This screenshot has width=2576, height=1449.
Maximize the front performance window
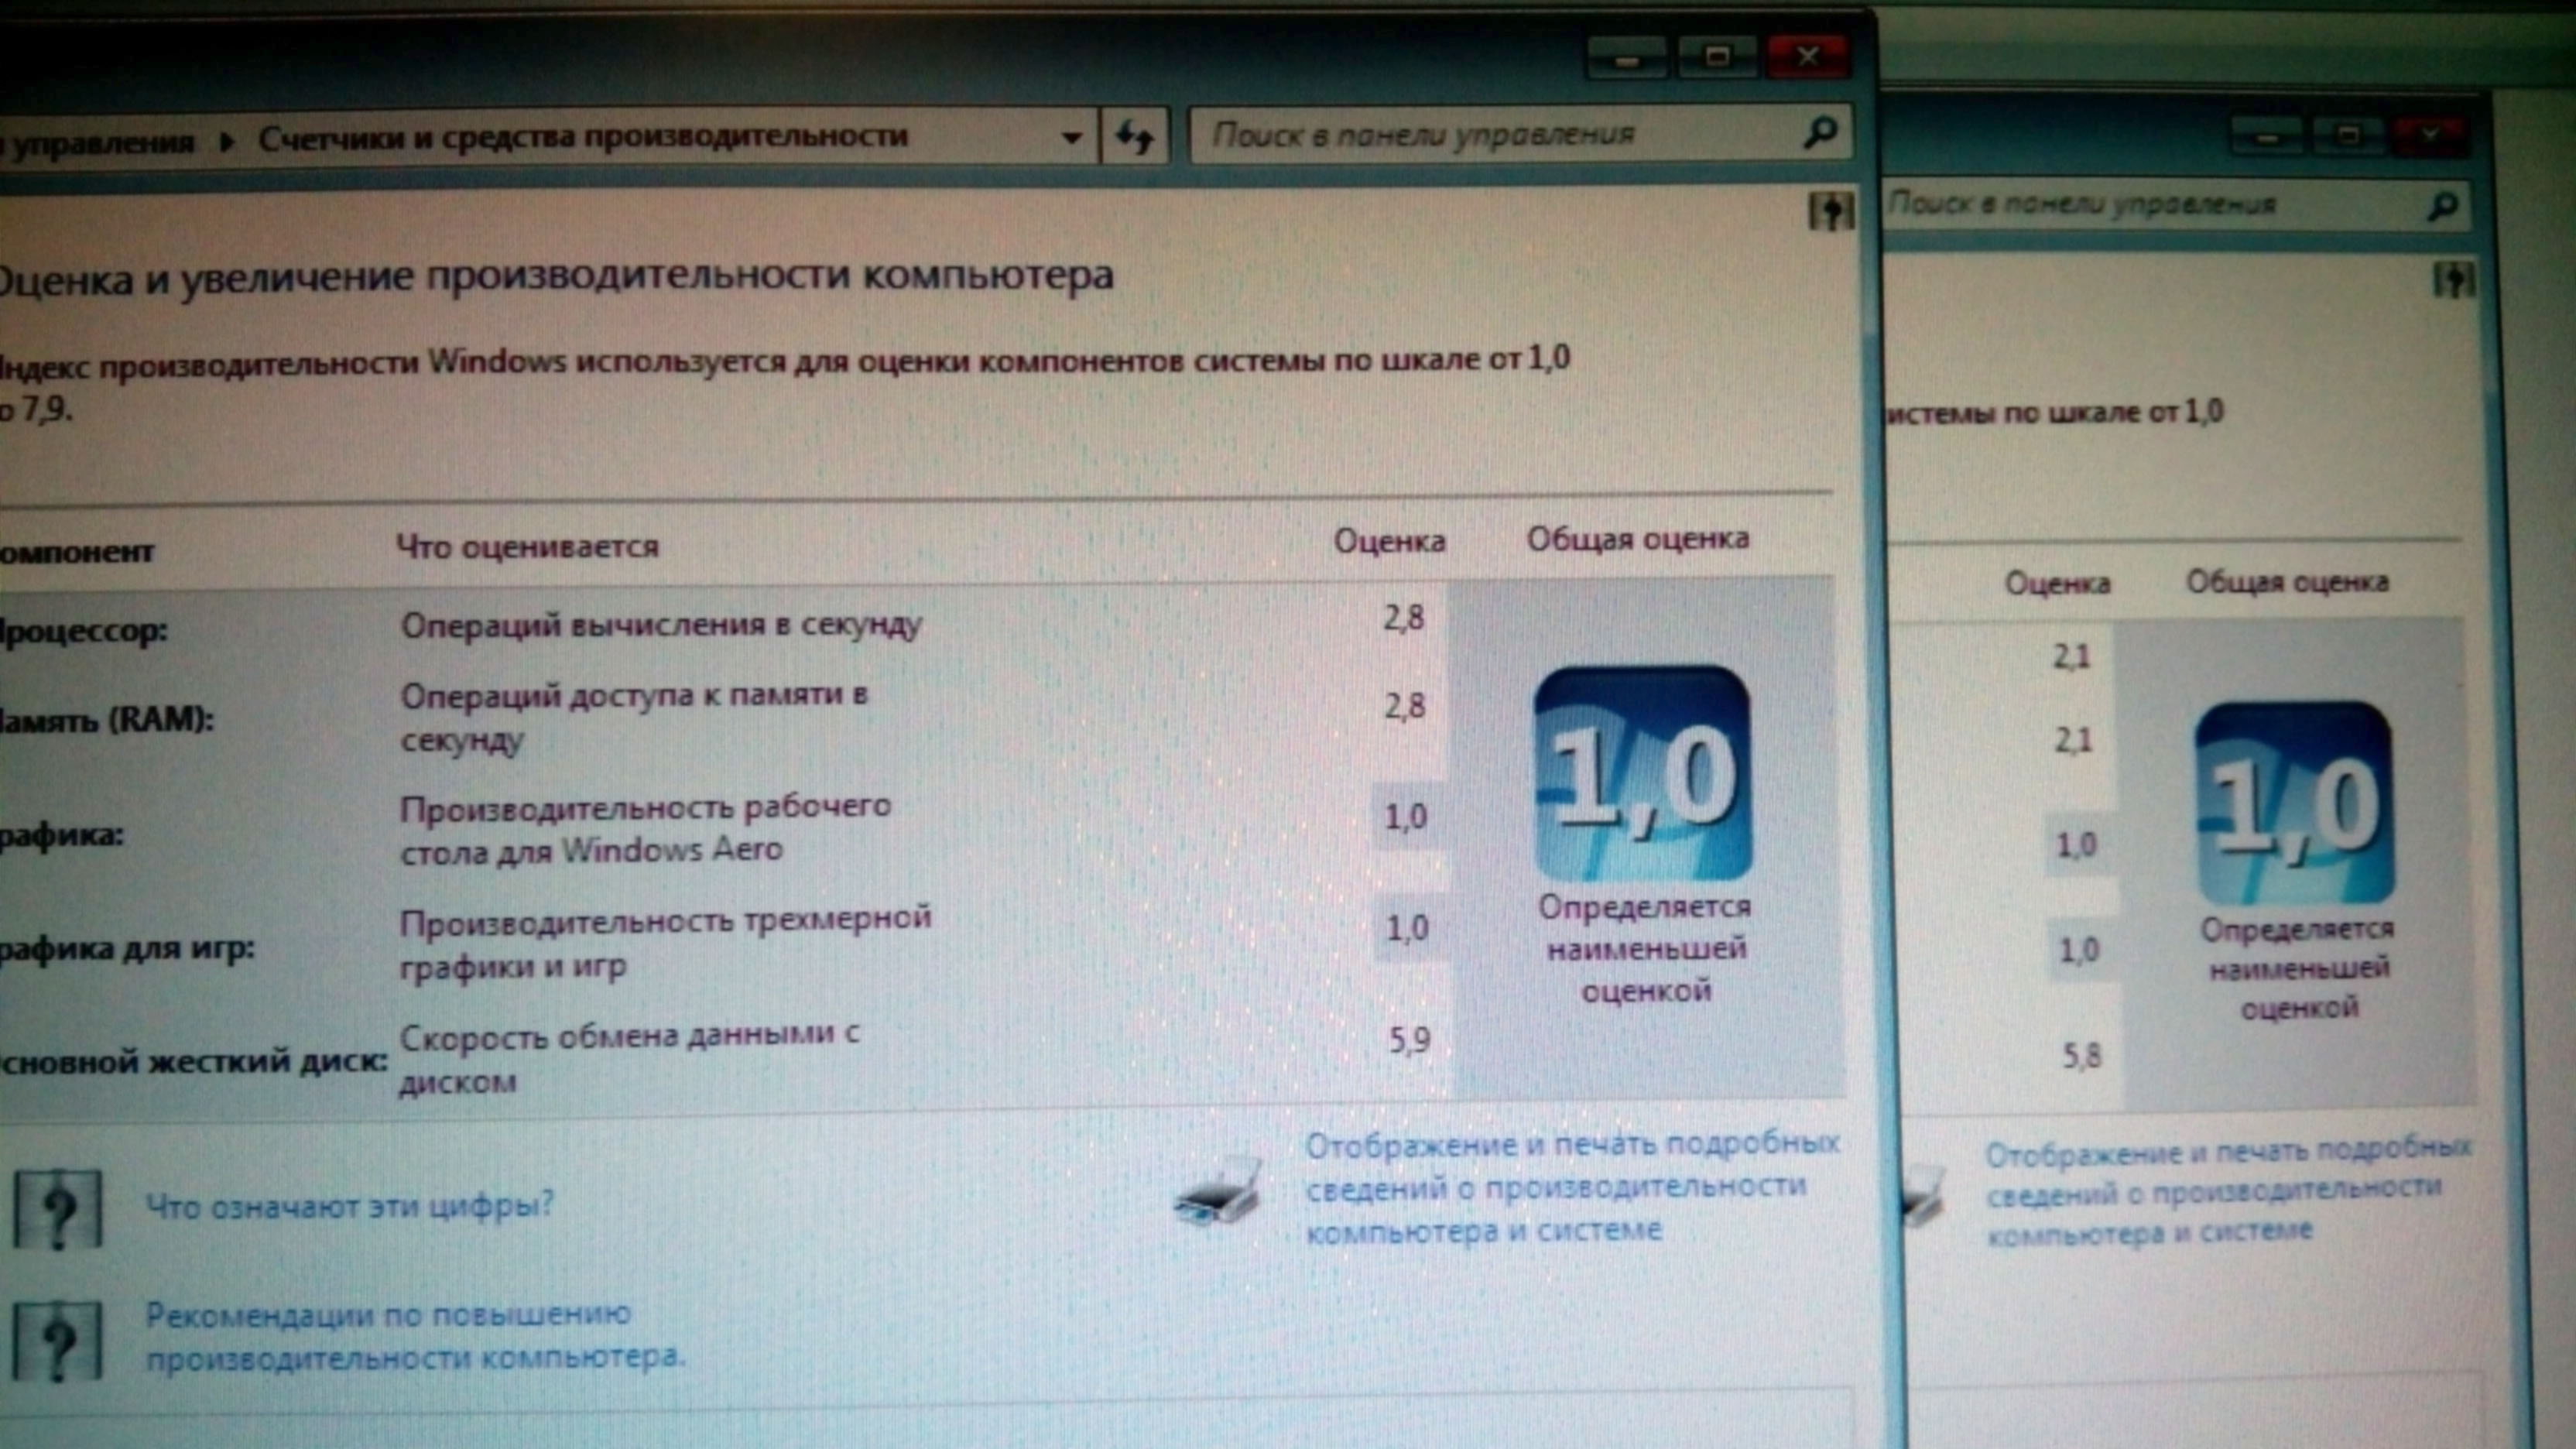point(1717,56)
